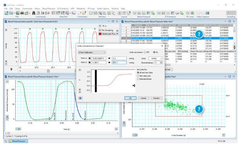The height and width of the screenshot is (146, 240).
Task: Click the Save green arrow icon in File group
Action: coord(17,13)
